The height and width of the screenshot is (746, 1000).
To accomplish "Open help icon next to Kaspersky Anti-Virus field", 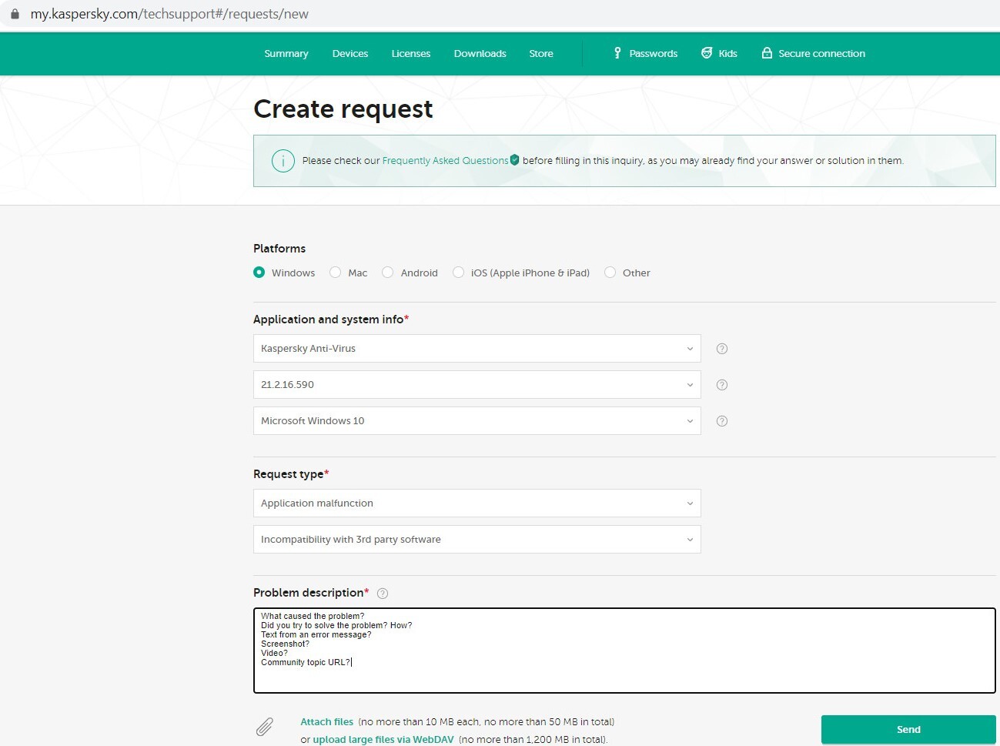I will coord(722,349).
